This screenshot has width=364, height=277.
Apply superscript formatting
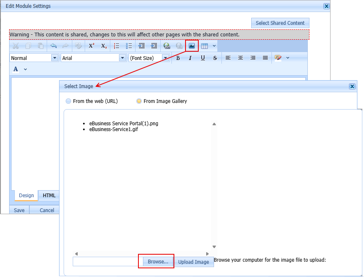[x=91, y=46]
